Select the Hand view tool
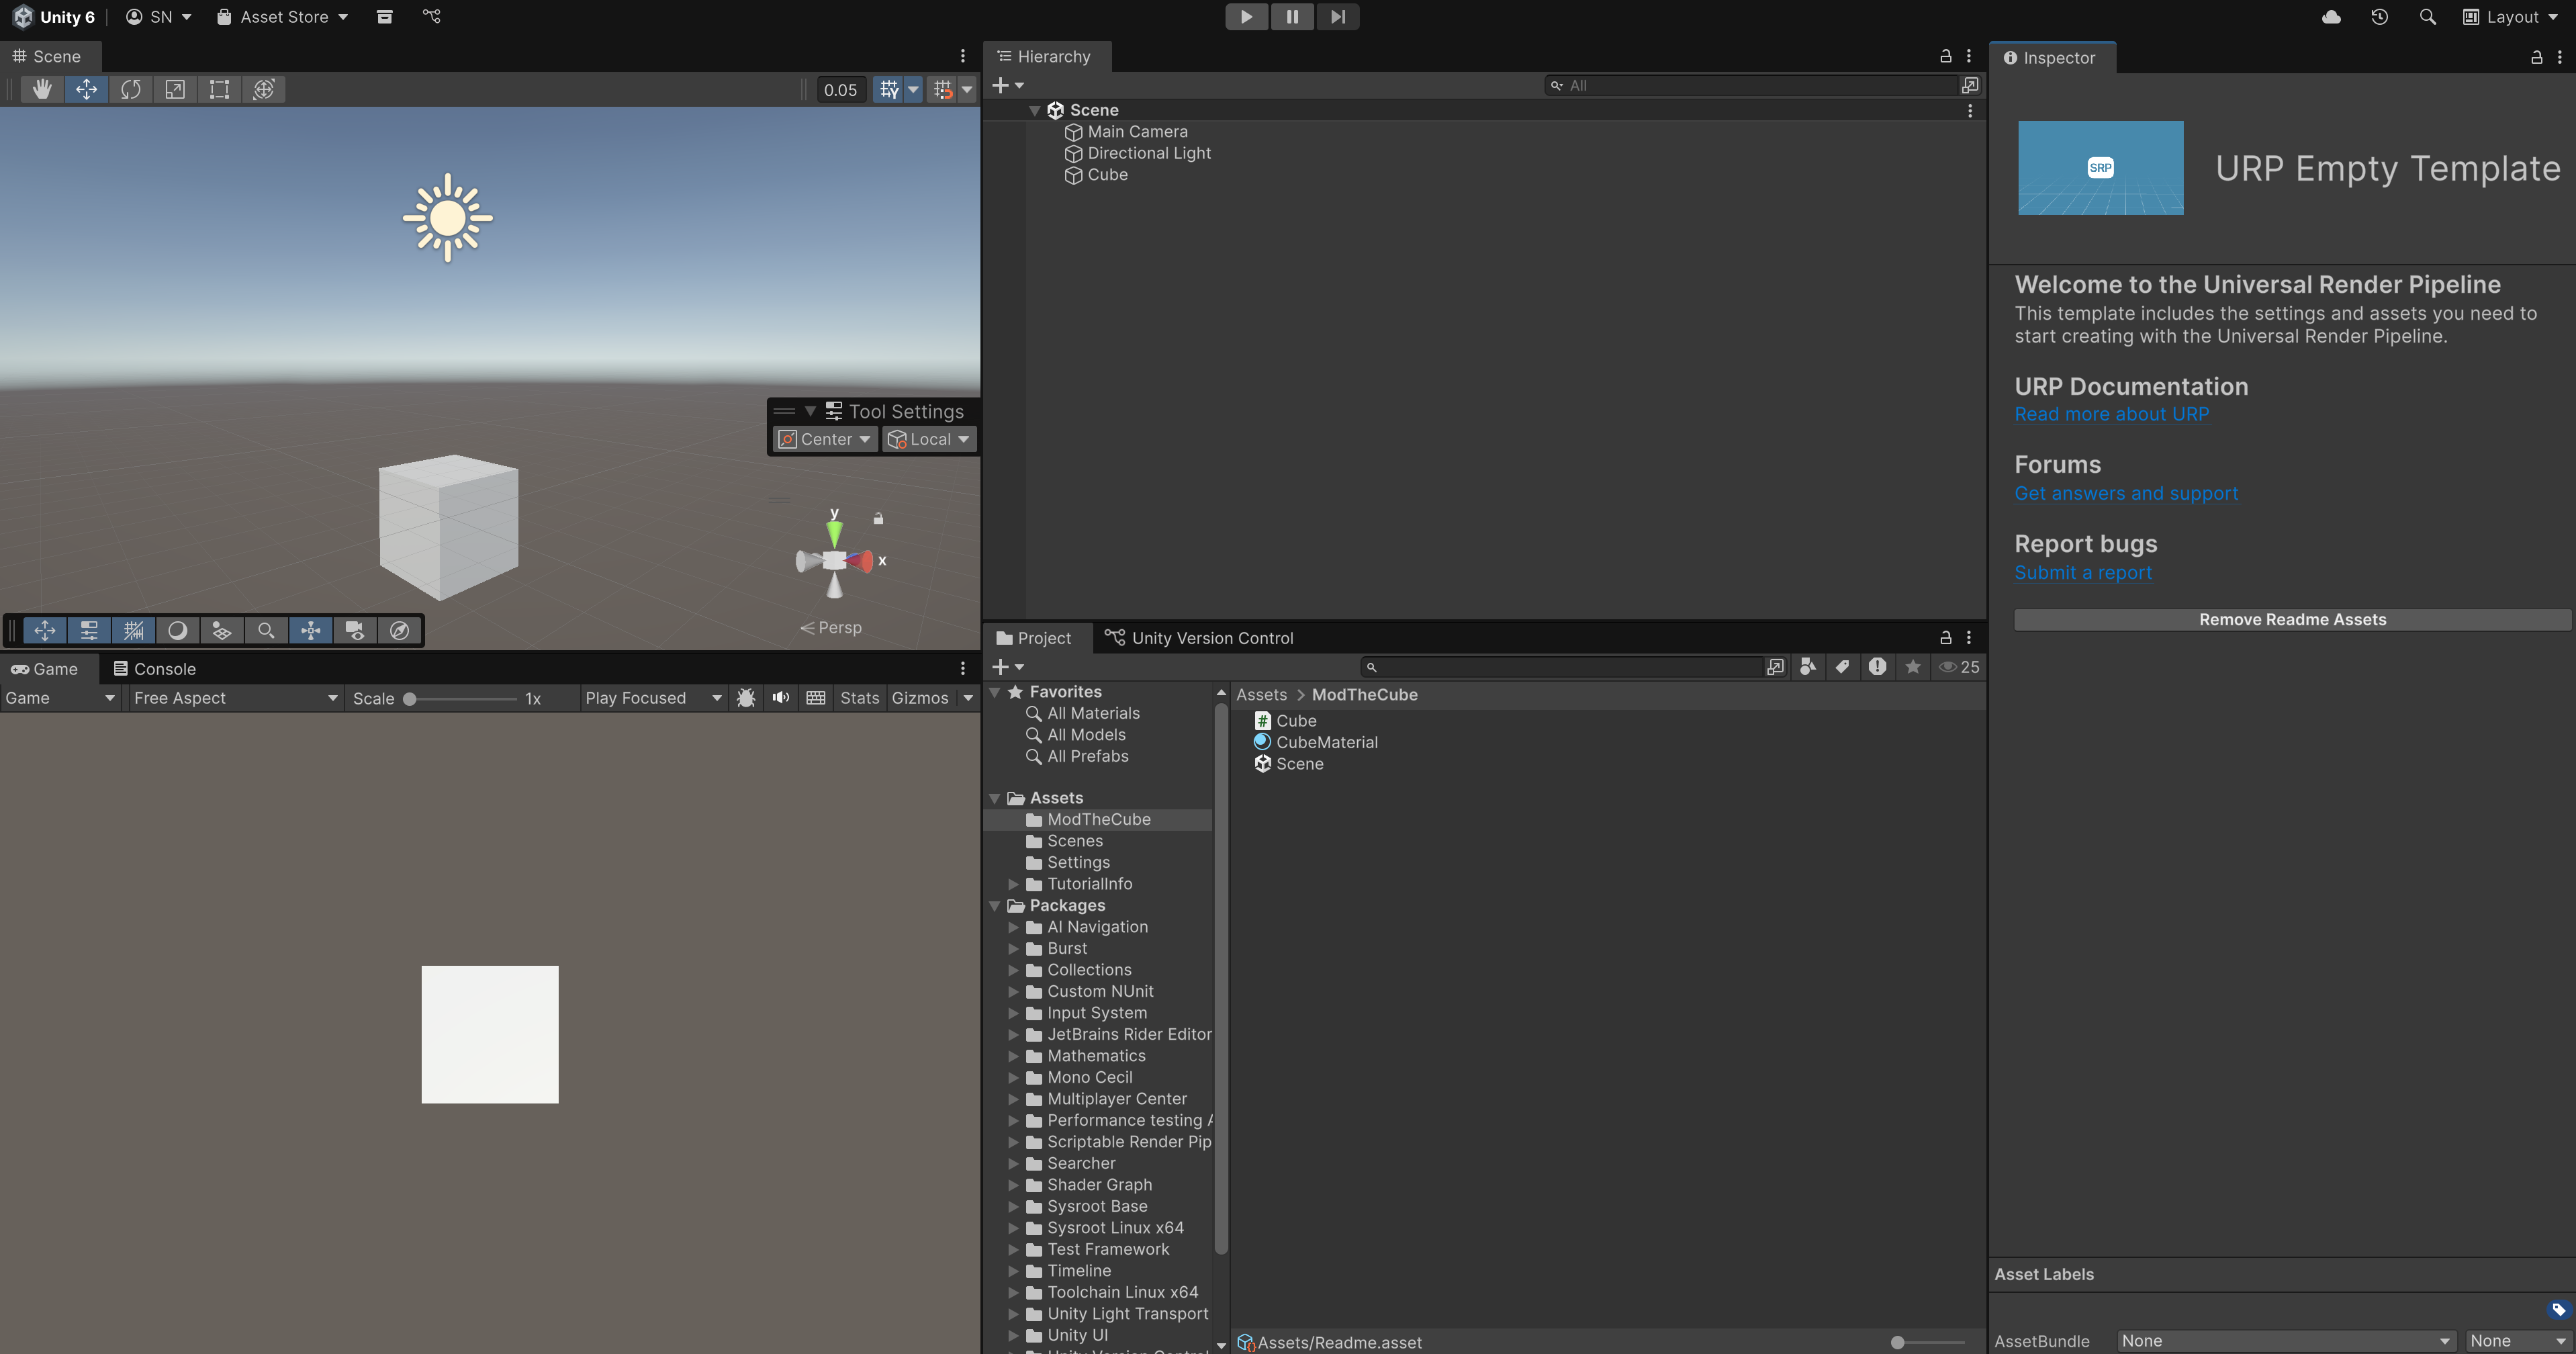Image resolution: width=2576 pixels, height=1354 pixels. tap(42, 89)
